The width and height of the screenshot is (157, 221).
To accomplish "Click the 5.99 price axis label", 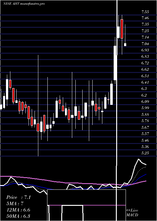I will pyautogui.click(x=145, y=108).
